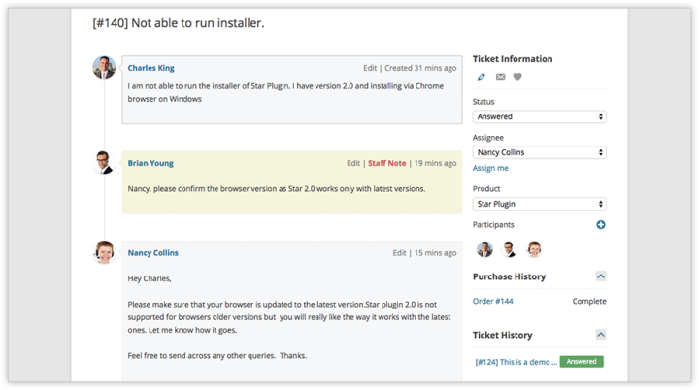Screen dimensions: 699x390
Task: Collapse the Ticket History section
Action: (601, 335)
